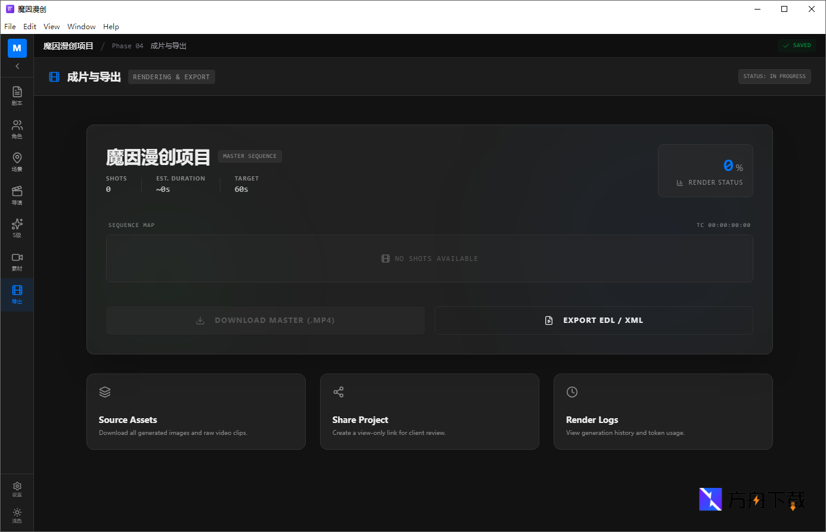Select the 导演 clapperboard icon

click(17, 194)
